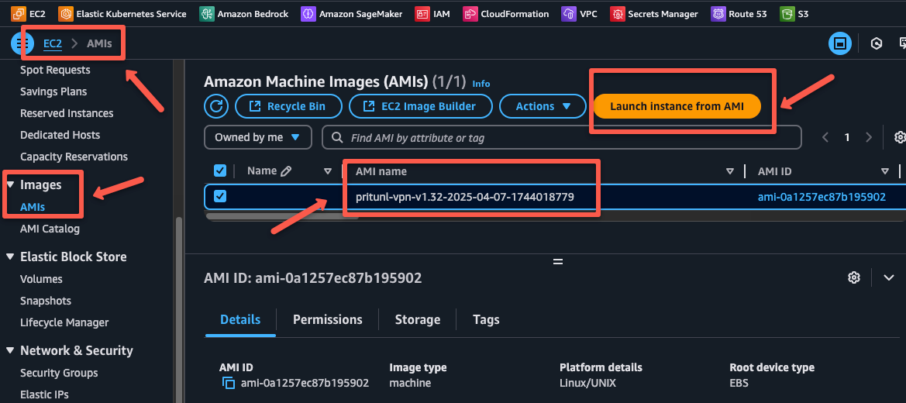906x403 pixels.
Task: Open the CloudShell panel icon
Action: (x=841, y=43)
